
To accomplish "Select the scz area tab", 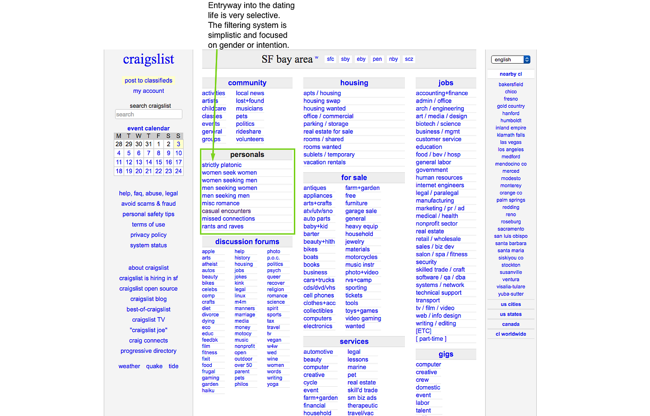I will (x=409, y=59).
